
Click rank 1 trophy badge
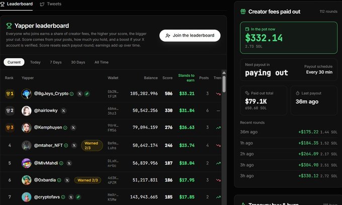pyautogui.click(x=10, y=94)
